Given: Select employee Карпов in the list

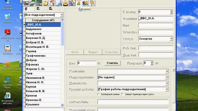Looking at the screenshot, I should coord(43,87).
